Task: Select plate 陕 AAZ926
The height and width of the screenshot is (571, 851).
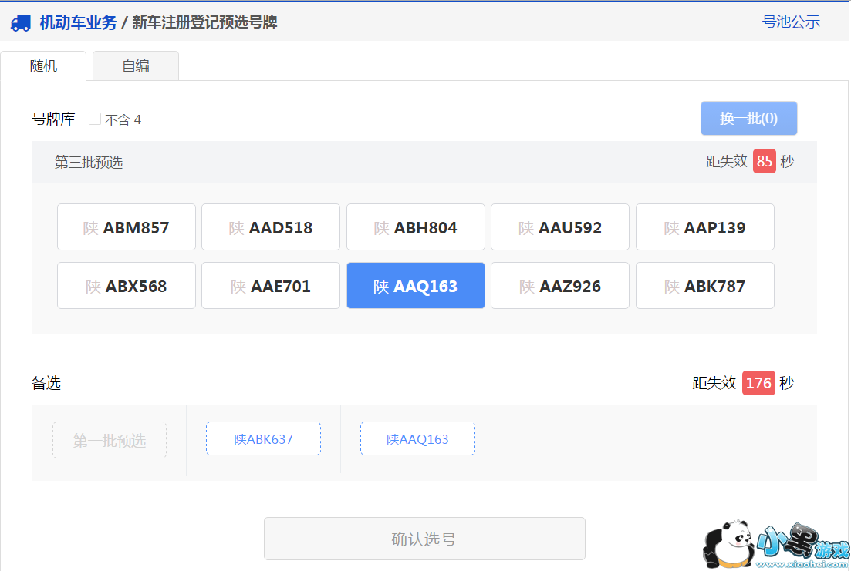Action: tap(560, 286)
